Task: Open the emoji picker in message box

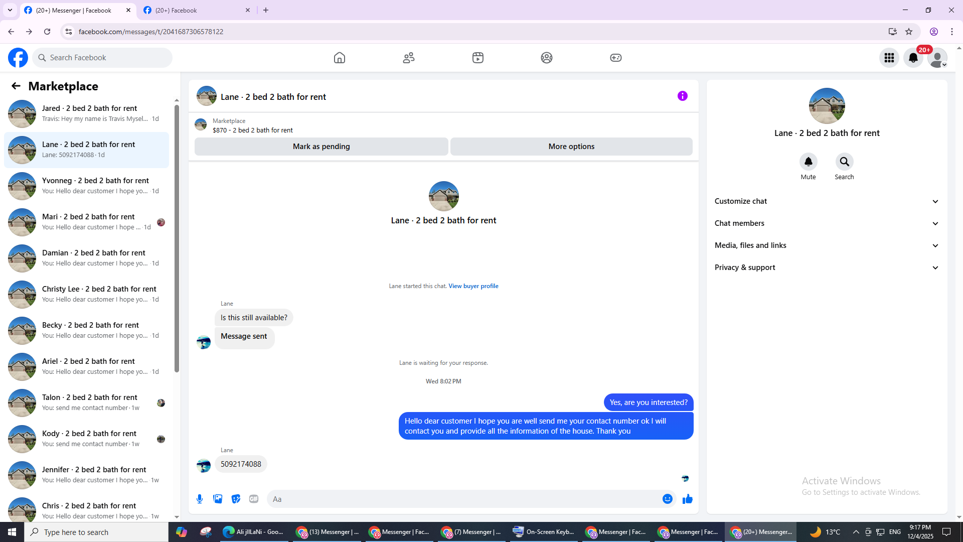Action: pyautogui.click(x=667, y=499)
